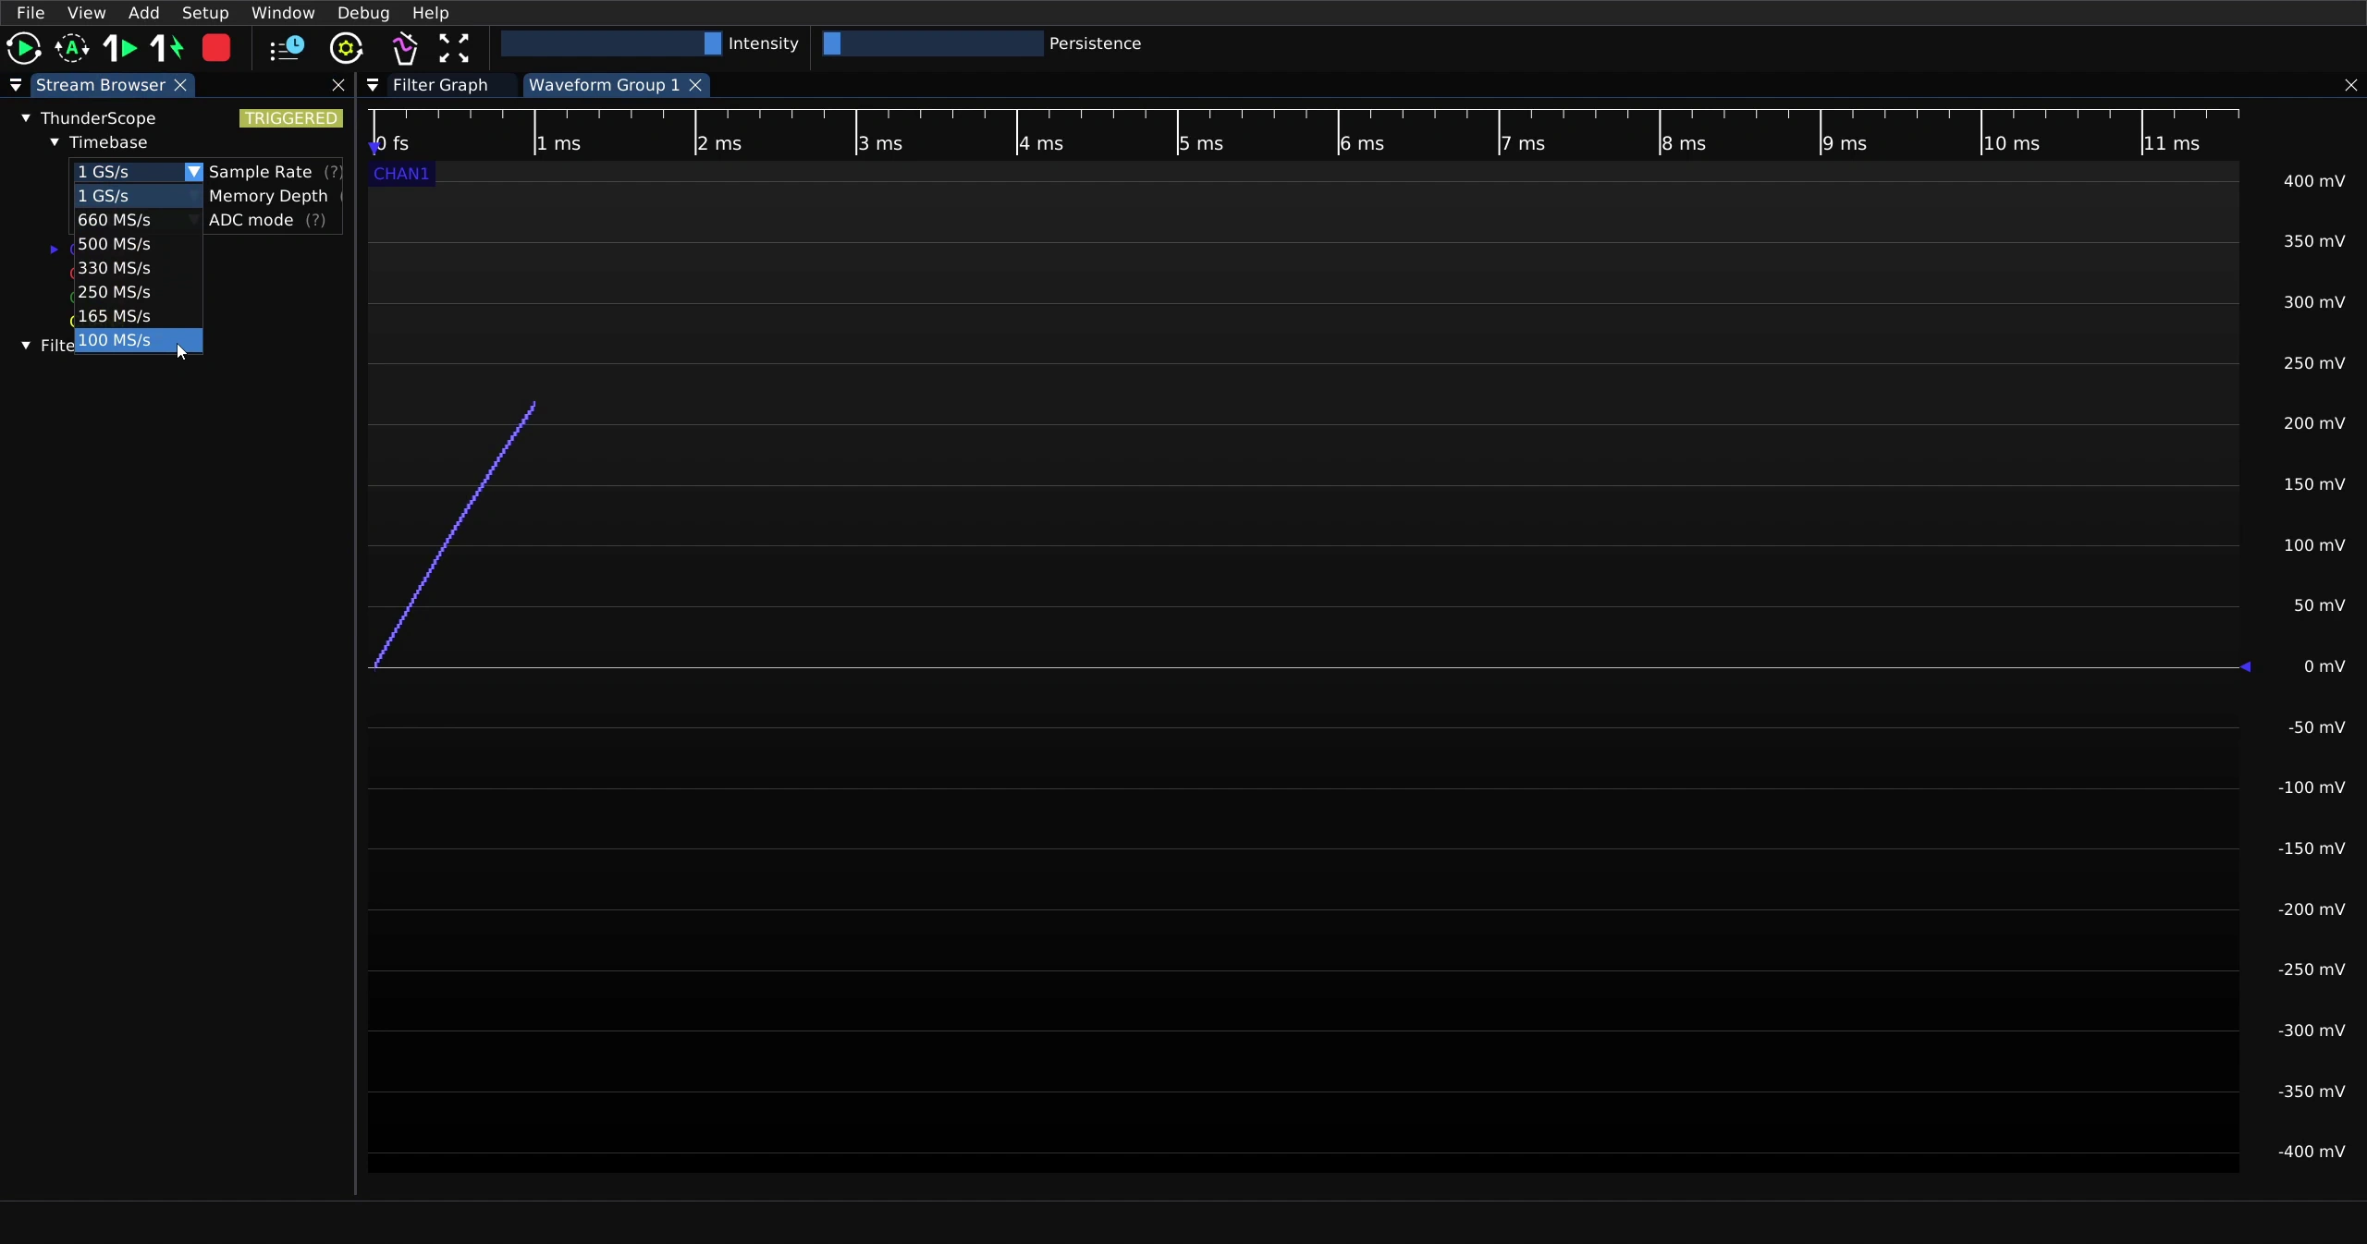This screenshot has height=1244, width=2367.
Task: Select 165 MS/s sample rate
Action: click(138, 316)
